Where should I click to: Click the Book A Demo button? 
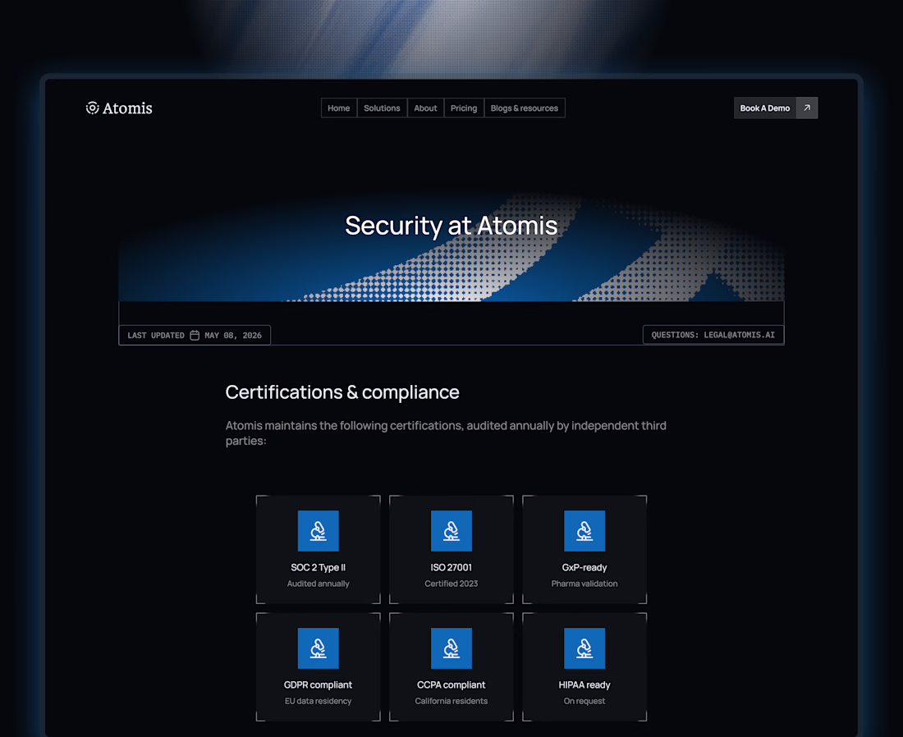point(765,108)
